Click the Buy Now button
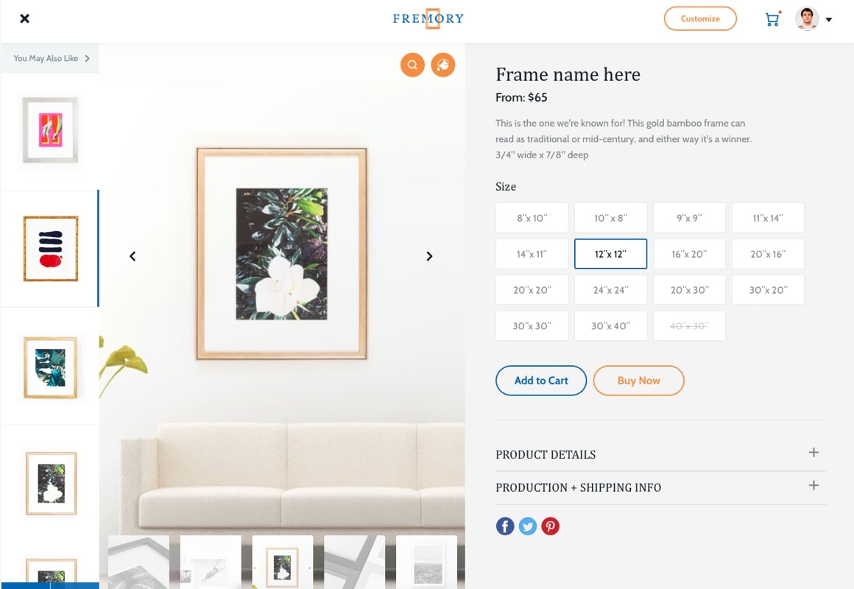 coord(638,381)
